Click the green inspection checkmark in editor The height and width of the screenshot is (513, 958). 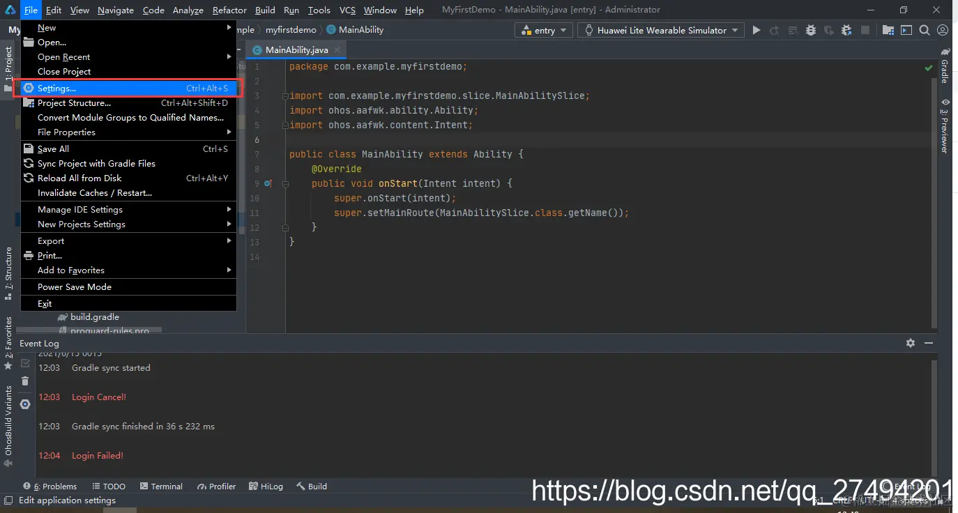tap(928, 68)
